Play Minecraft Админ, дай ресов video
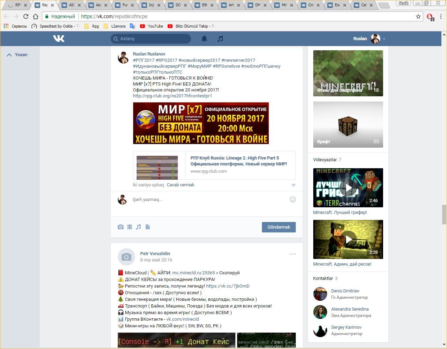This screenshot has width=447, height=349. (x=348, y=239)
